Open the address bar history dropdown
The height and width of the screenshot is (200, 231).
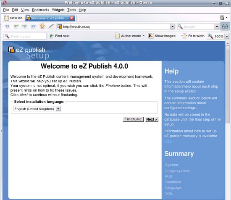click(172, 26)
